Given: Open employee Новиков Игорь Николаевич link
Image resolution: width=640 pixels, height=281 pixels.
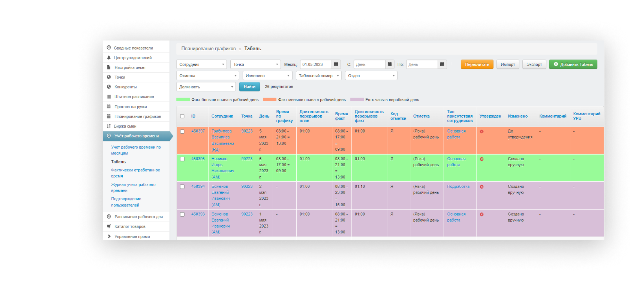Looking at the screenshot, I should pos(223,168).
